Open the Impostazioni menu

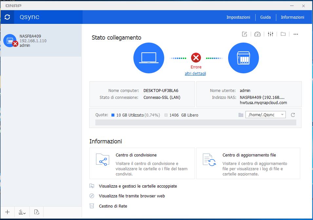point(238,17)
